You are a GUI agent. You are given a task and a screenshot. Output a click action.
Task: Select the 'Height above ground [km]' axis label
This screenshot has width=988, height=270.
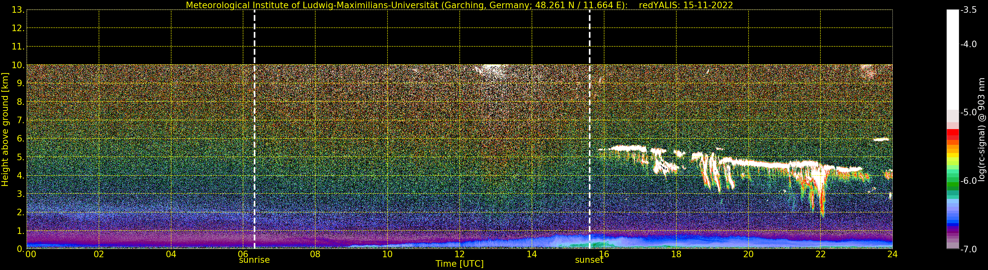(5, 129)
